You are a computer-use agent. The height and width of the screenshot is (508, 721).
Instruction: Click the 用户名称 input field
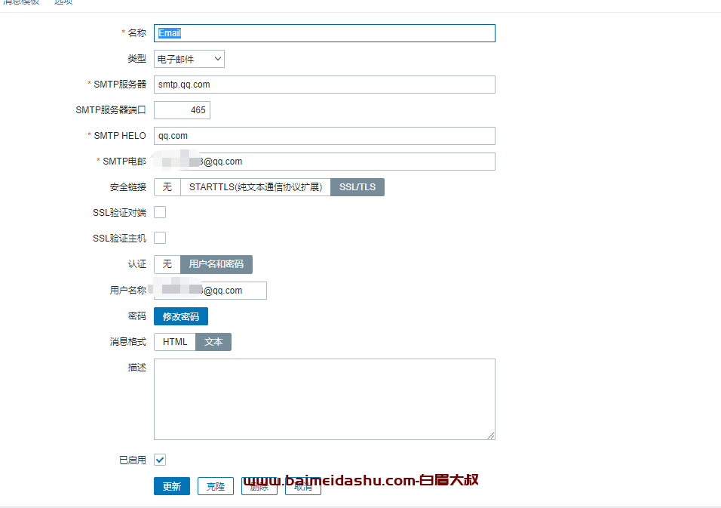pyautogui.click(x=210, y=291)
